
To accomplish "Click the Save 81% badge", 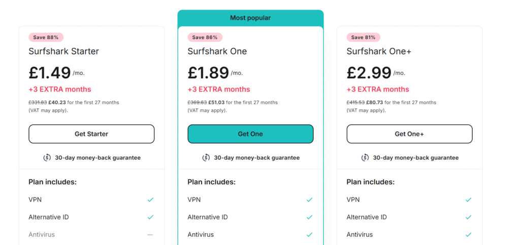I will click(x=364, y=37).
